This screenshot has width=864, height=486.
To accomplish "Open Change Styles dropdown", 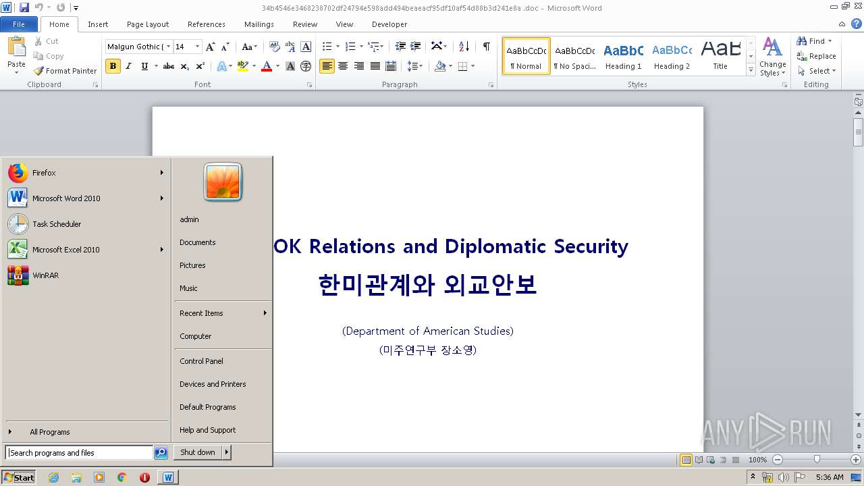I will pos(772,57).
